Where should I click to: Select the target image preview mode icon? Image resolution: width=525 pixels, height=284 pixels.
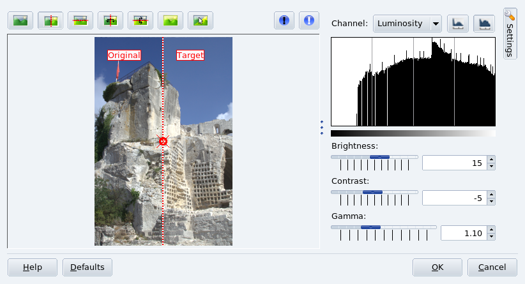[171, 20]
